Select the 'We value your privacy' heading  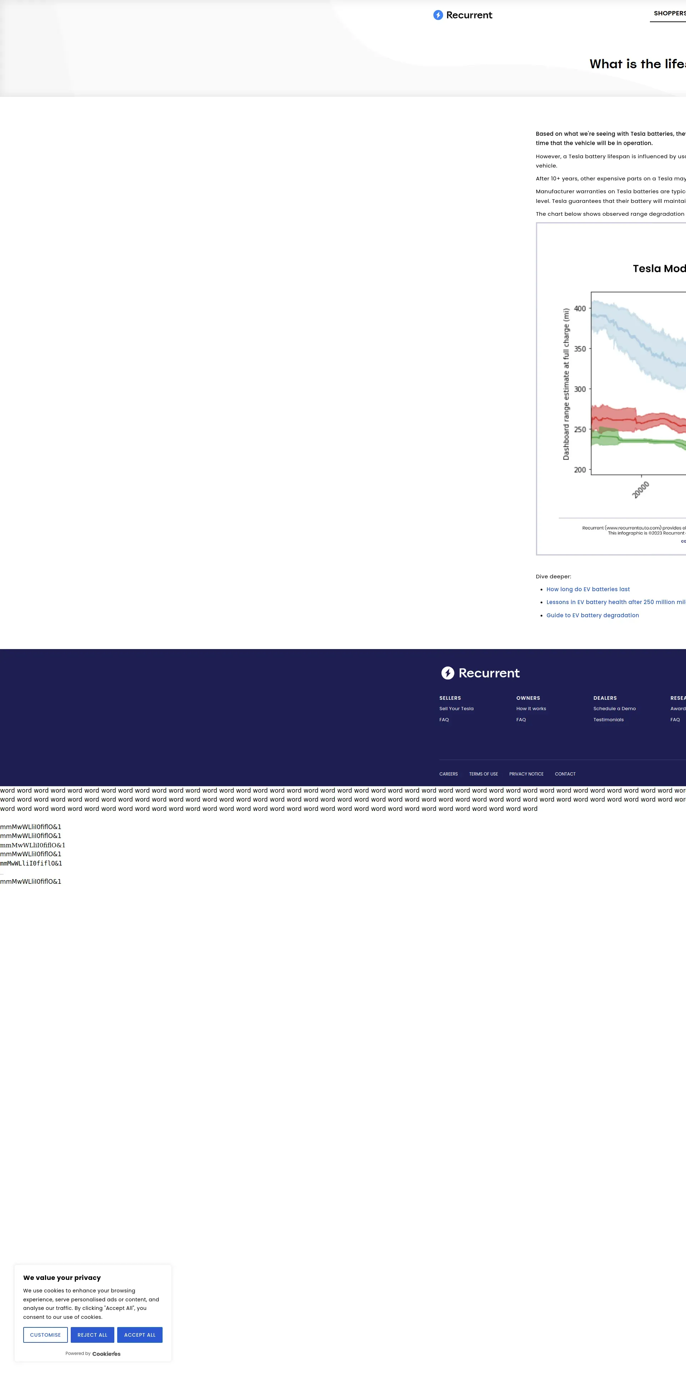point(62,1278)
